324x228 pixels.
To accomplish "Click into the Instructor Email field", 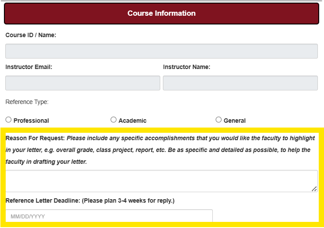I will click(x=83, y=83).
